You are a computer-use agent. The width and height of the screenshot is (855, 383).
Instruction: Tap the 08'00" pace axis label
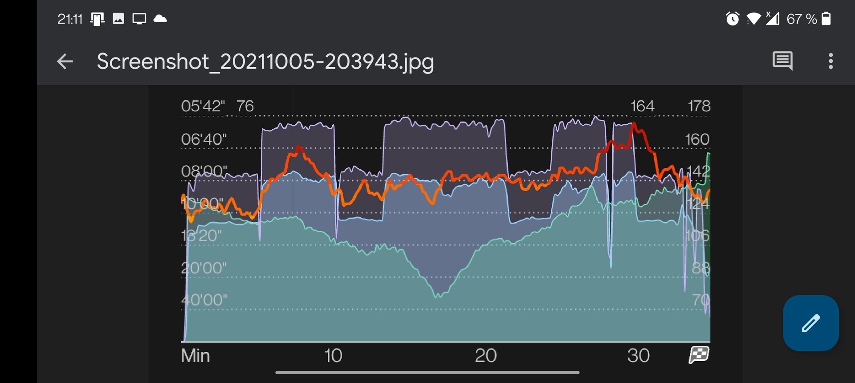[204, 171]
